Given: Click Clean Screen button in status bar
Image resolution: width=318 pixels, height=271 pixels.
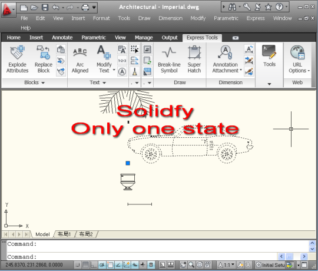Looking at the screenshot, I should coord(304,265).
